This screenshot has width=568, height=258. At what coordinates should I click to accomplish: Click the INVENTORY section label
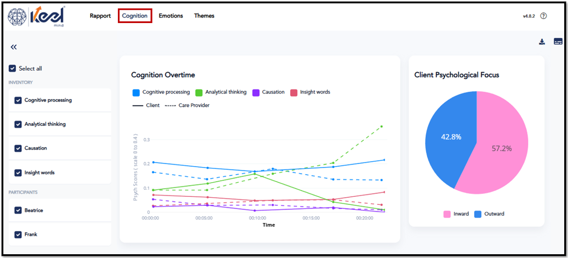tap(20, 83)
